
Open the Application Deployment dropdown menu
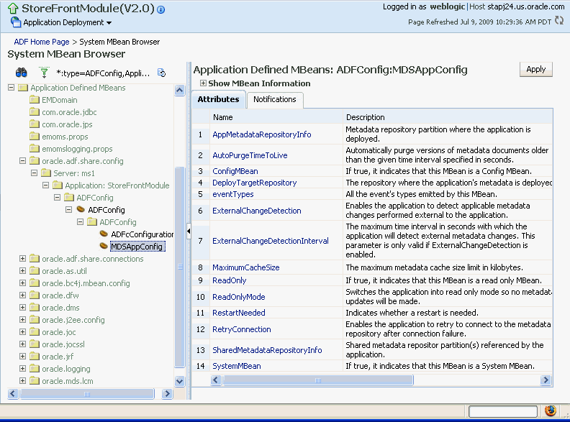(x=109, y=23)
